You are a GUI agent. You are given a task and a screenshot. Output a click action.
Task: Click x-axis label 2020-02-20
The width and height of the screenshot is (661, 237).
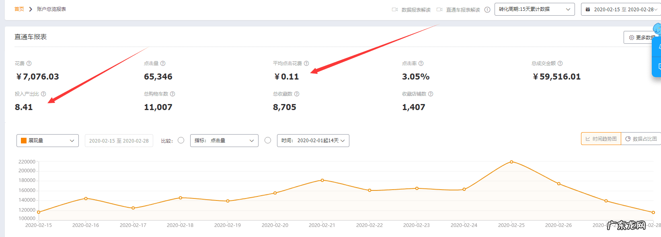point(275,225)
